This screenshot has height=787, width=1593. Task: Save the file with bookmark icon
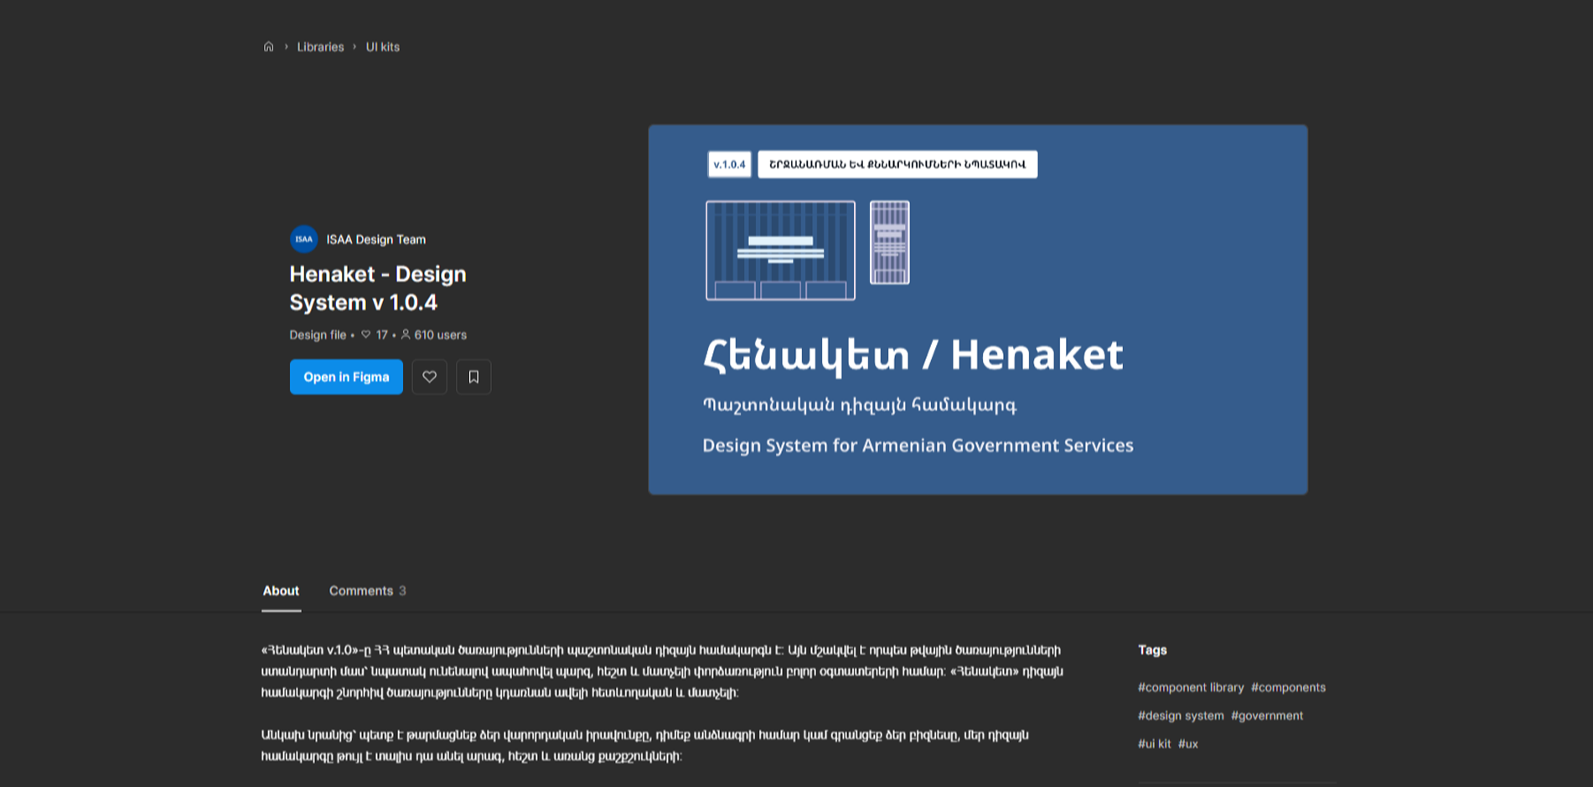pos(473,377)
